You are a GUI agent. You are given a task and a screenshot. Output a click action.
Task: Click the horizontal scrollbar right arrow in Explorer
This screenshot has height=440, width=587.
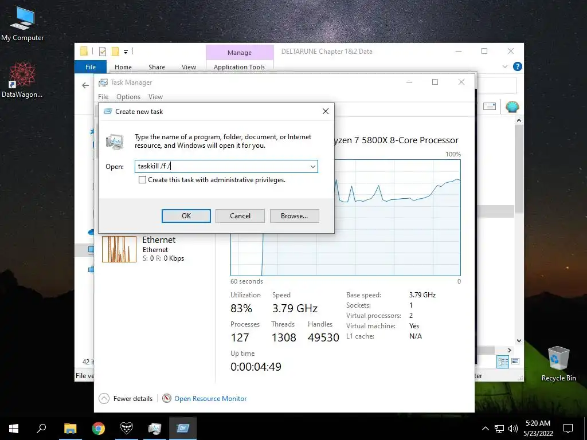510,350
